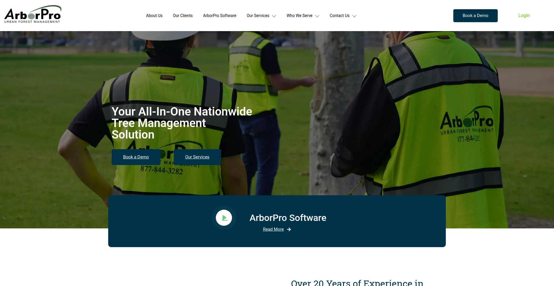554x286 pixels.
Task: Follow the Read More link
Action: pos(273,229)
